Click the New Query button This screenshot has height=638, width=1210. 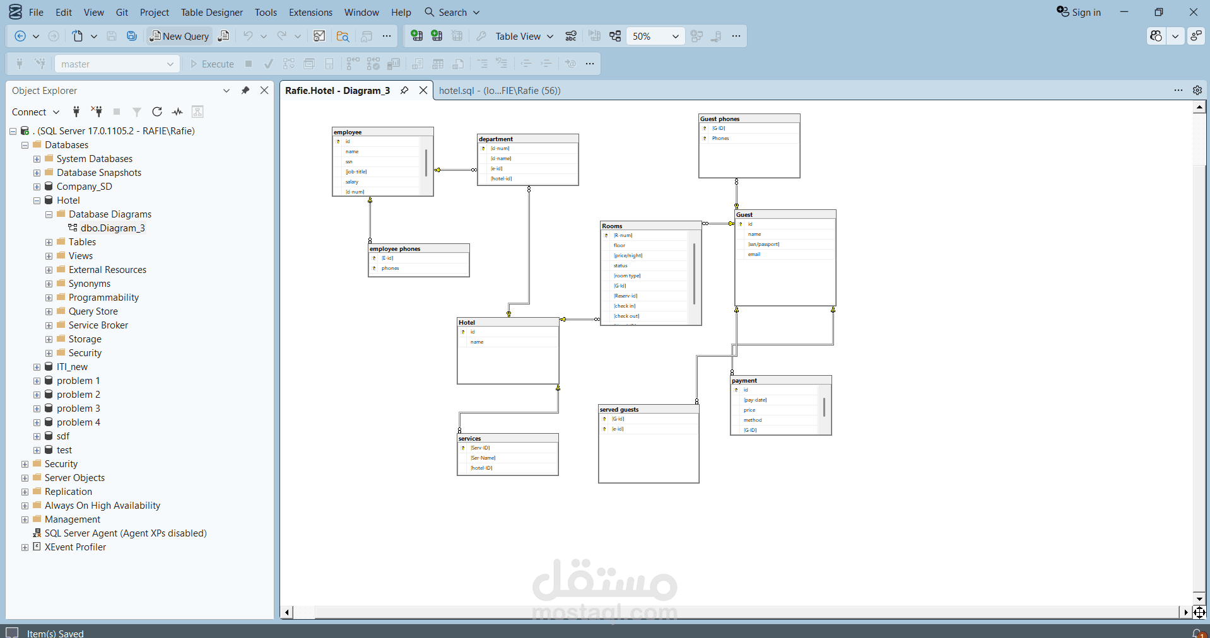[x=179, y=36]
